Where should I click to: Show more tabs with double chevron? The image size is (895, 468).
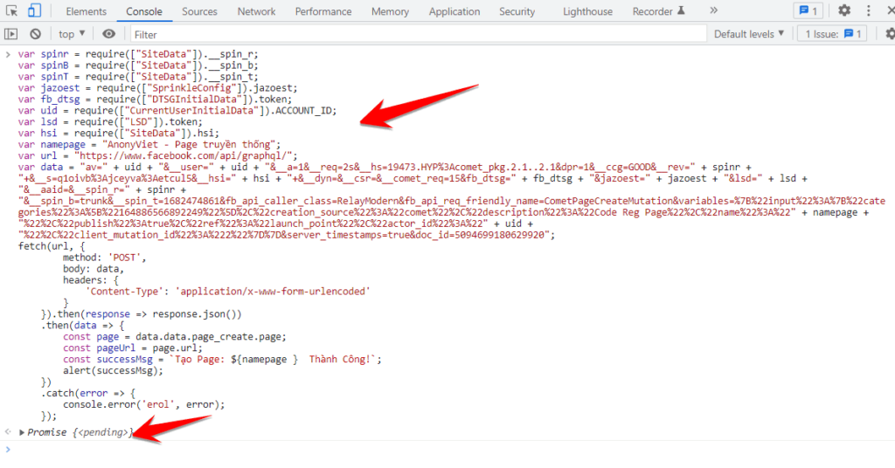point(714,11)
